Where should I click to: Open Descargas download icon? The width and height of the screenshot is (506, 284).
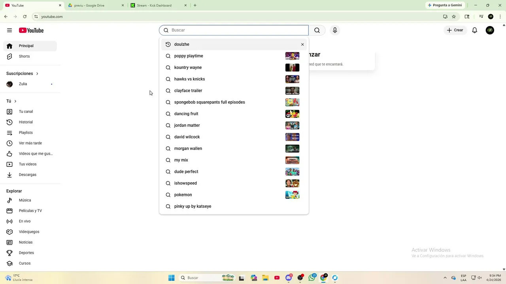(x=9, y=175)
